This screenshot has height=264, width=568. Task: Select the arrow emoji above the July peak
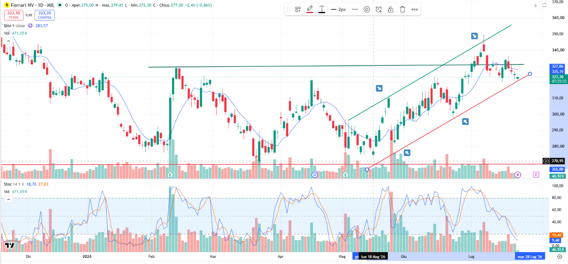coord(475,36)
